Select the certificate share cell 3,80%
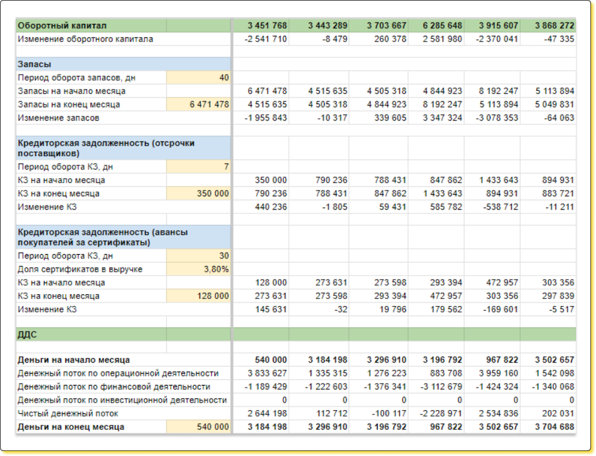The height and width of the screenshot is (456, 596). pos(198,269)
